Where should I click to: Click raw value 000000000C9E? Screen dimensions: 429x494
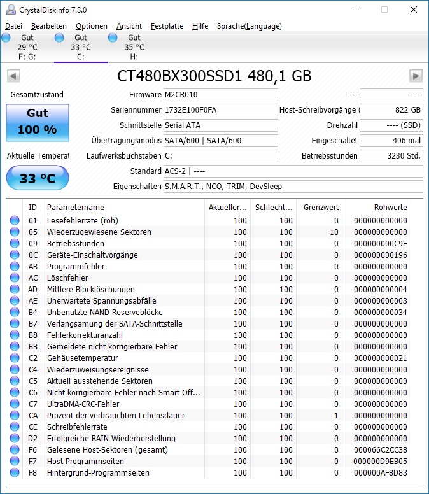coord(380,244)
